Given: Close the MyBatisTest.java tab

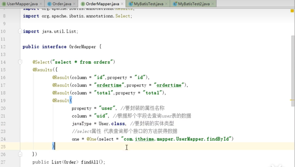Looking at the screenshot, I should tap(166, 4).
